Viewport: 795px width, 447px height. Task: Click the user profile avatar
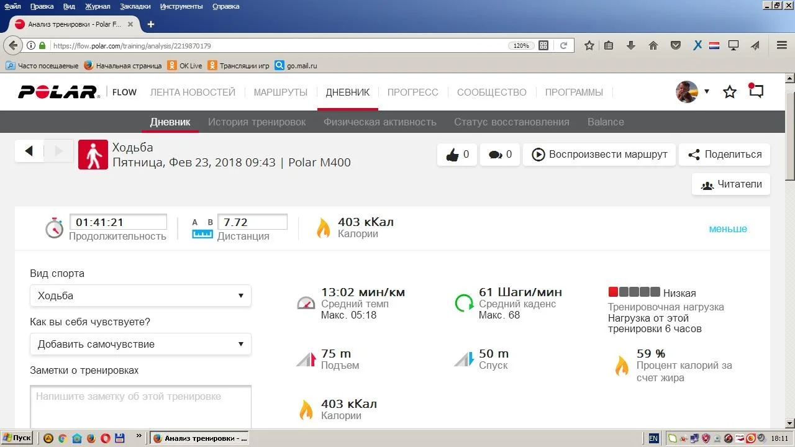(x=687, y=92)
